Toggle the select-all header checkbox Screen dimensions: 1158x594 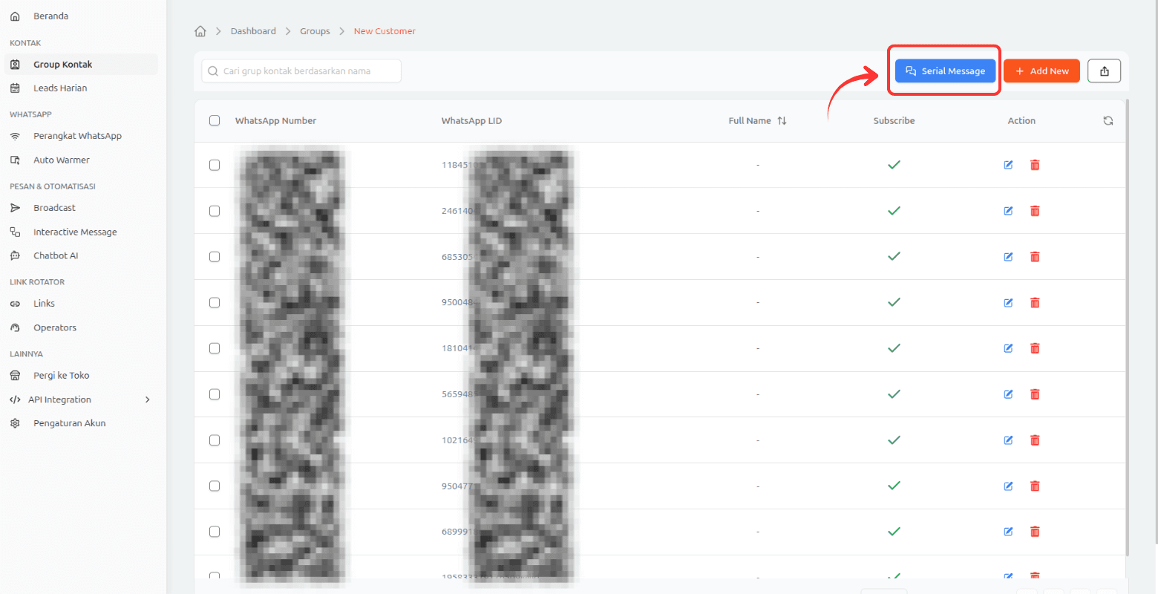[215, 121]
